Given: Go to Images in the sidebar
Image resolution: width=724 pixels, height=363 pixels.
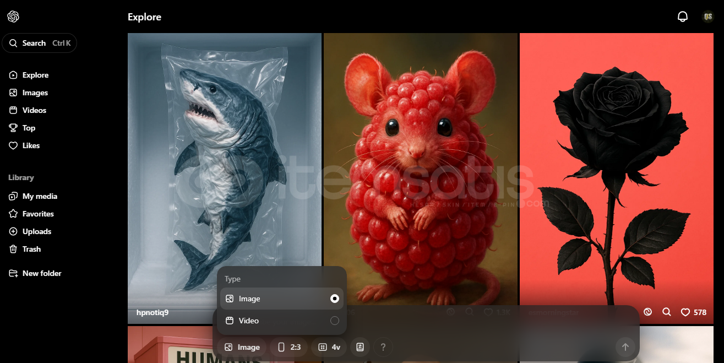Looking at the screenshot, I should coord(35,93).
